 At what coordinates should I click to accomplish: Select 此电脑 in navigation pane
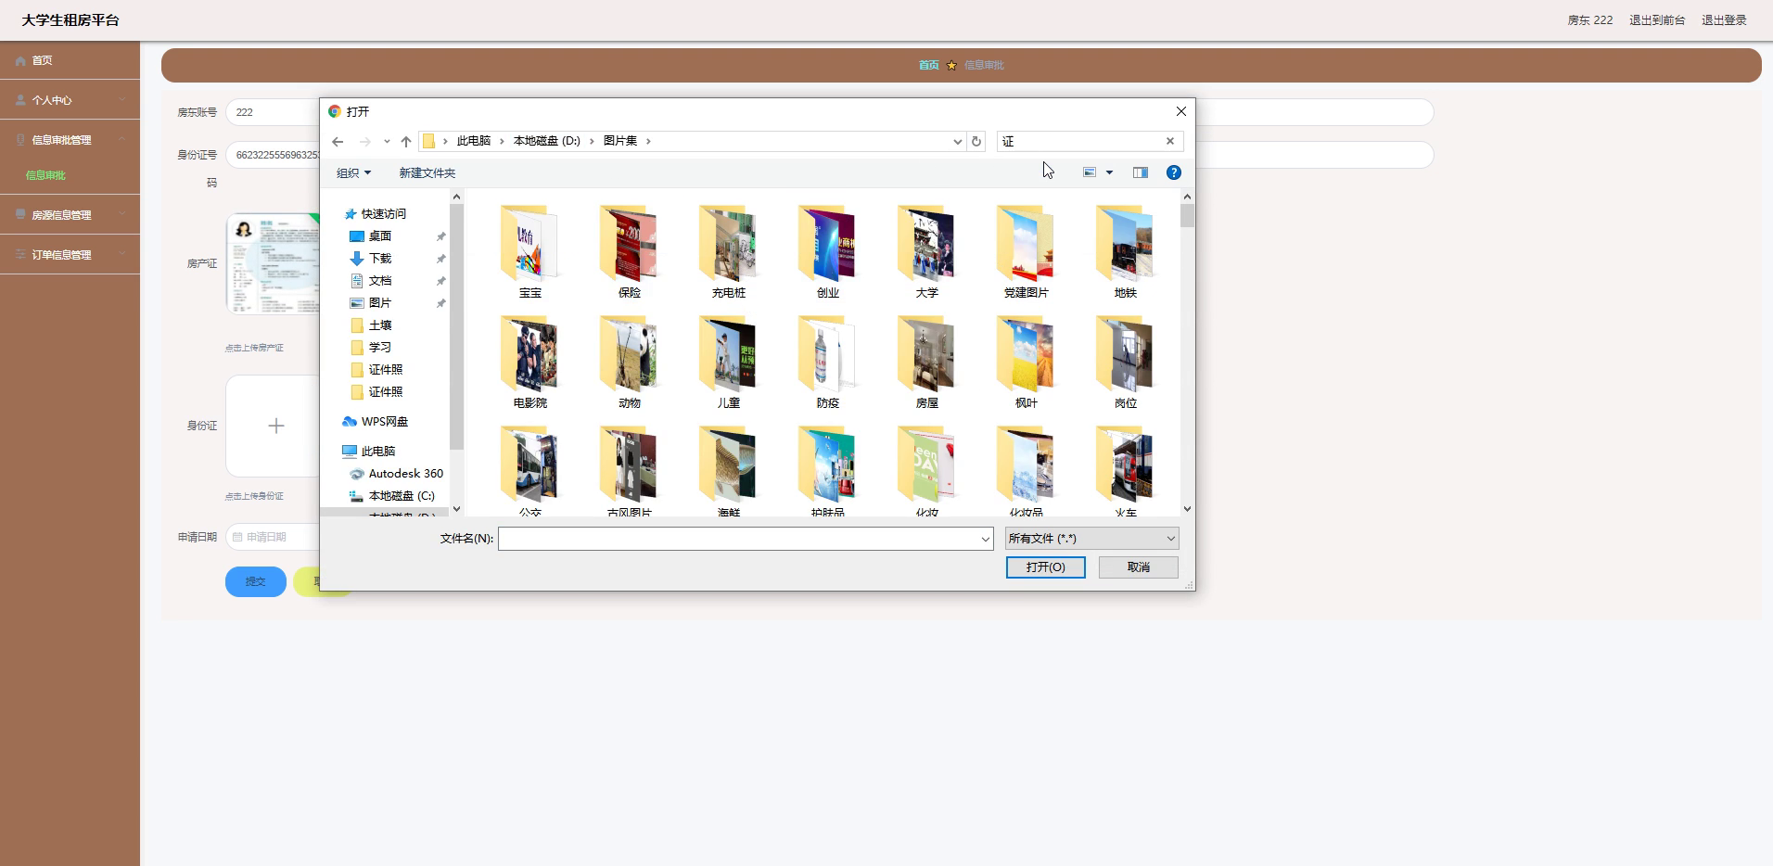pyautogui.click(x=377, y=452)
